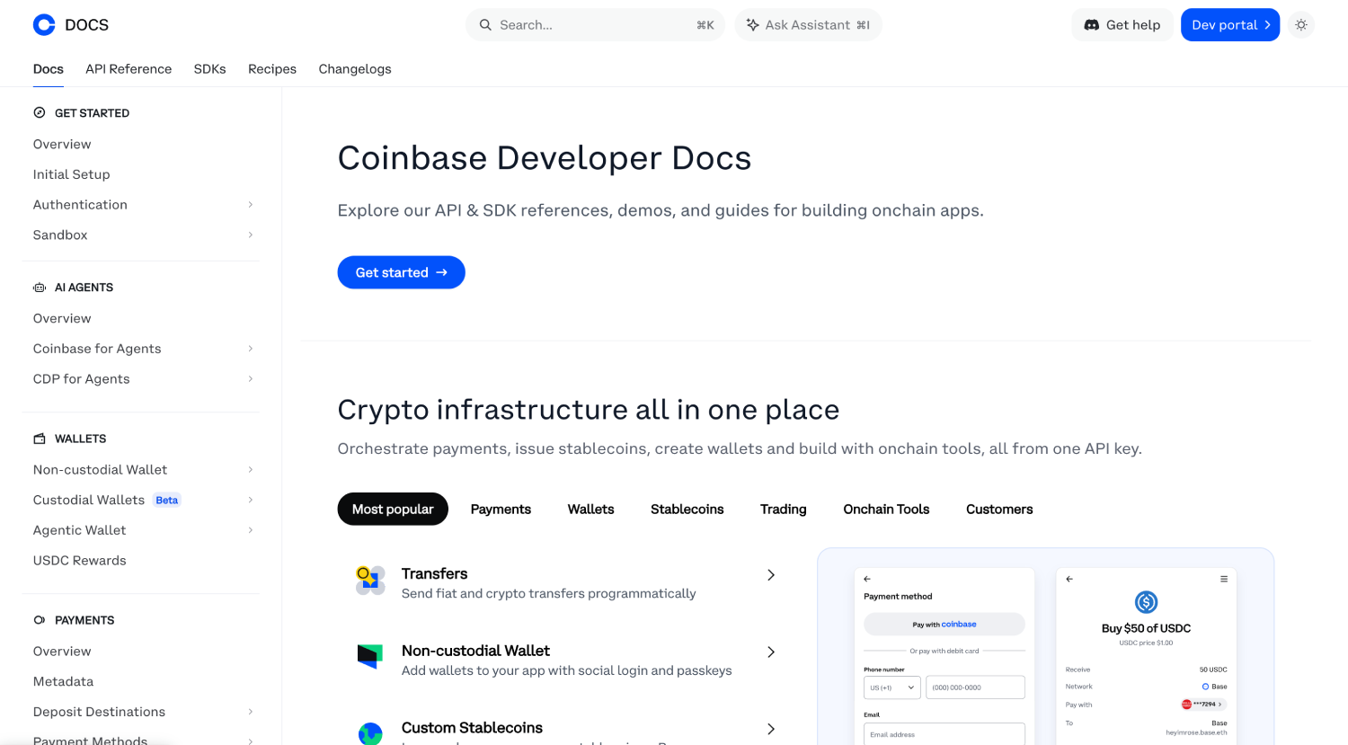
Task: Open Non-custodial Wallet card chevron
Action: pyautogui.click(x=771, y=652)
